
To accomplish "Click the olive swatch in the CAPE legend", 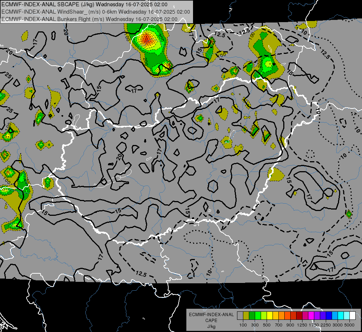I will [x=246, y=316].
